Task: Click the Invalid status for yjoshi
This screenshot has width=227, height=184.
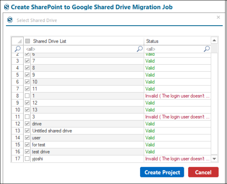Action: (177, 158)
